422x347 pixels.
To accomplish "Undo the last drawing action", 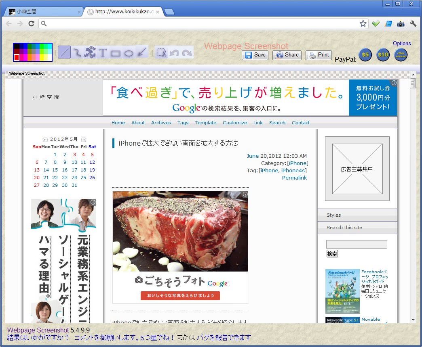I will pyautogui.click(x=174, y=52).
